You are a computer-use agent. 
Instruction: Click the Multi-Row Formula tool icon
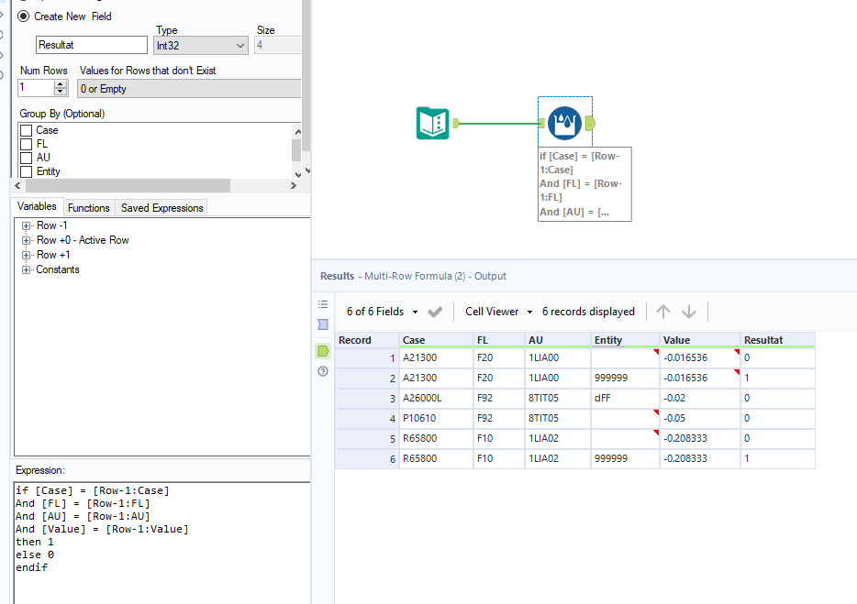[564, 123]
